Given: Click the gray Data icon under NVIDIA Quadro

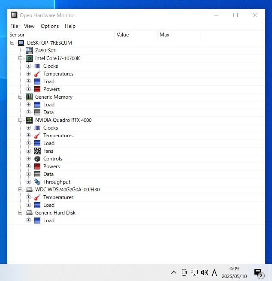Looking at the screenshot, I should point(37,174).
